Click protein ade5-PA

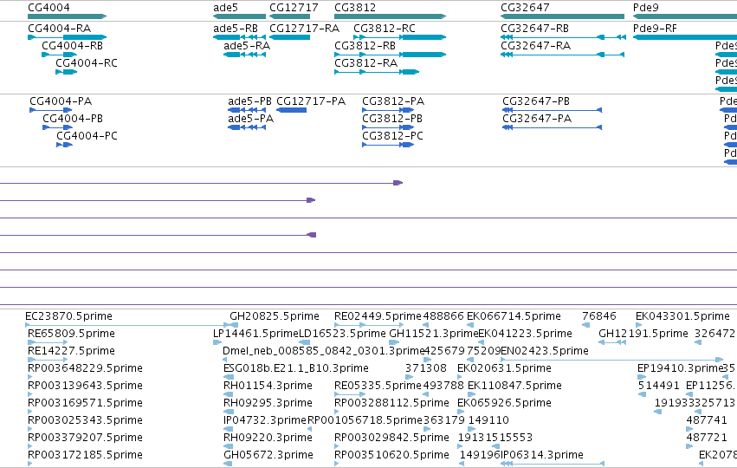250,119
